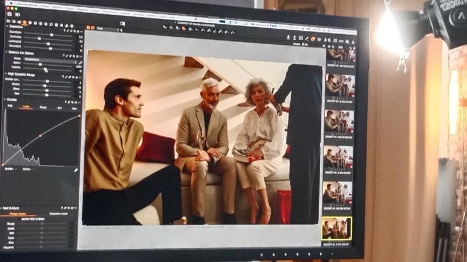The width and height of the screenshot is (467, 262).
Task: Click the warning triangle icon at right toolbar end
Action: pyautogui.click(x=353, y=42)
